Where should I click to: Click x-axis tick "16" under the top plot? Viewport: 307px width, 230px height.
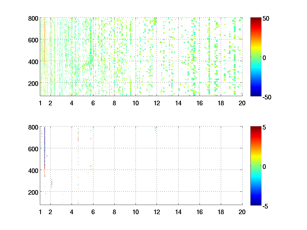tap(200, 103)
